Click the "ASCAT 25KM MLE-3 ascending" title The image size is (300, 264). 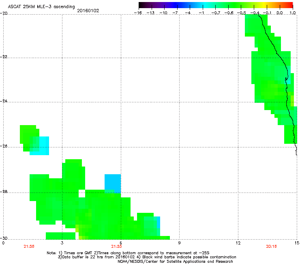pyautogui.click(x=41, y=6)
